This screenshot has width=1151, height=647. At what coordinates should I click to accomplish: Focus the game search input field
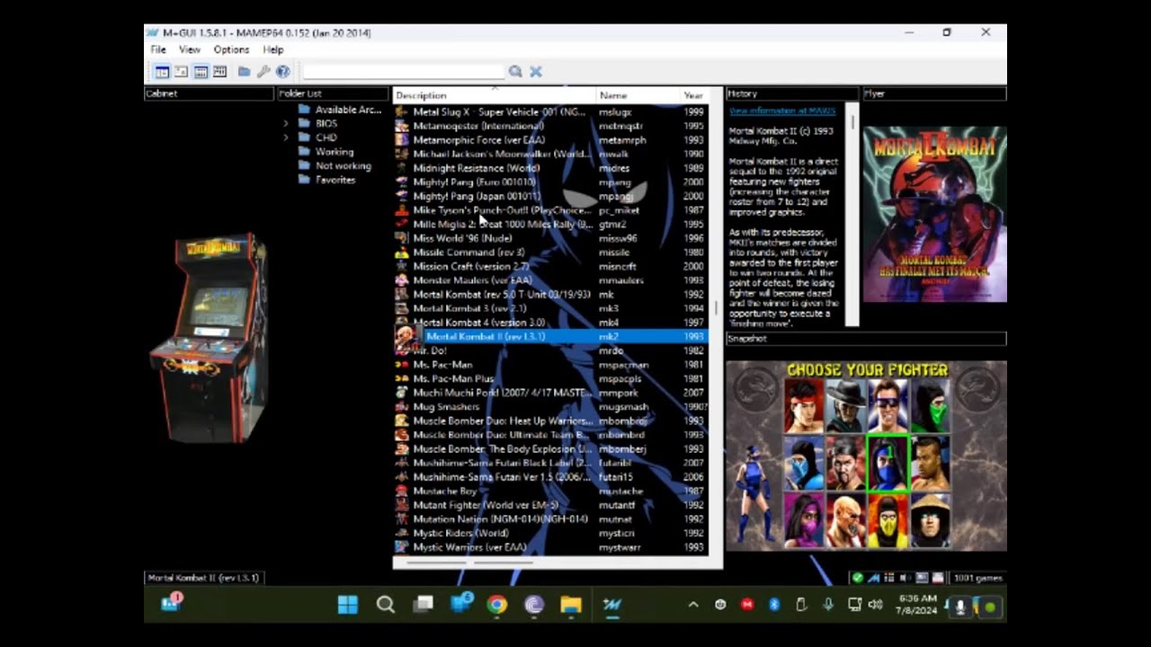click(x=403, y=71)
